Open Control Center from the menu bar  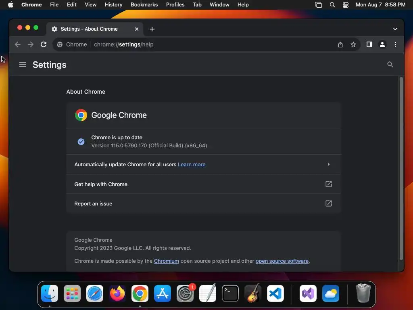point(345,5)
